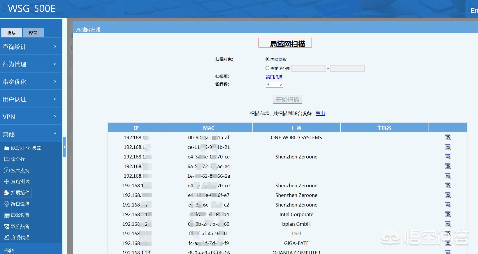View details icon for MAC ending 6f-e7

[x=448, y=195]
